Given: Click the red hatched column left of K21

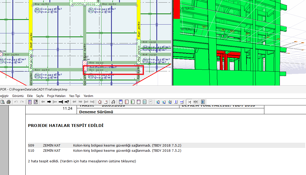Looking at the screenshot, I should [x=85, y=66].
